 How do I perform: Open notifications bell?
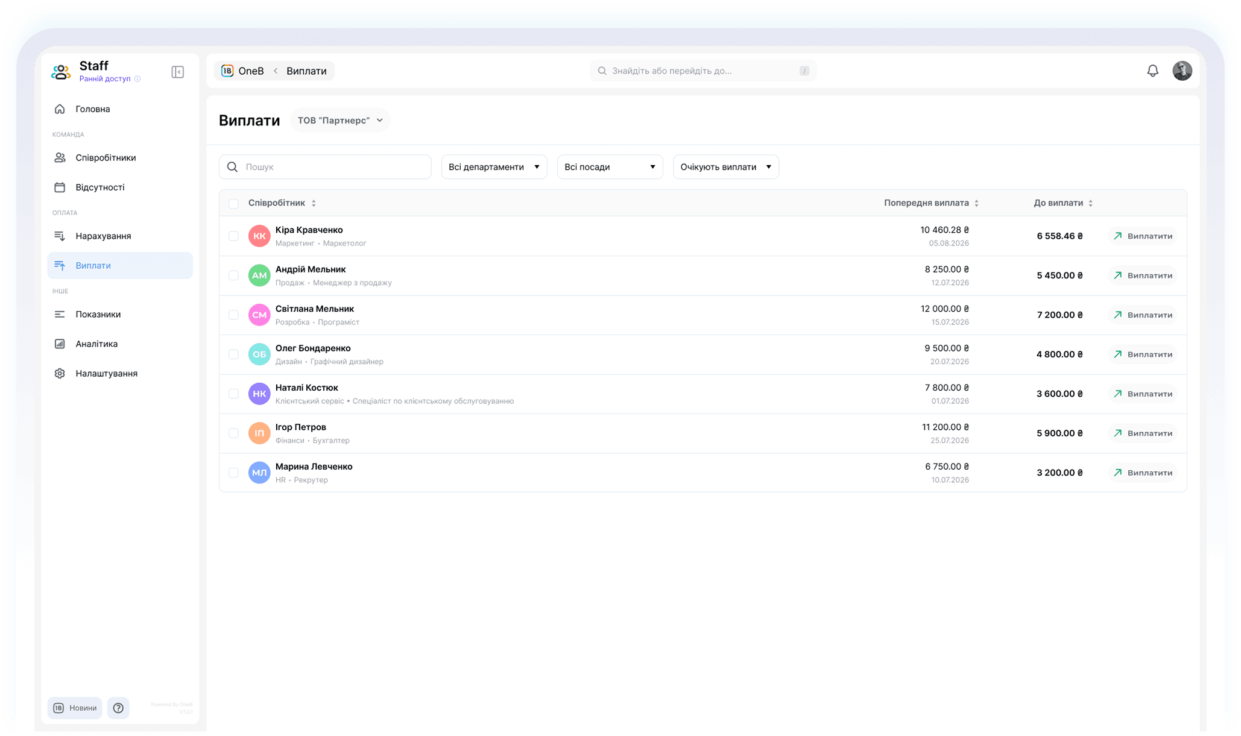[x=1152, y=71]
